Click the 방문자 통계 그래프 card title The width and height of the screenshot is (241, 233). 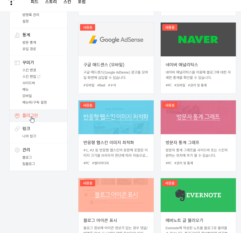coord(182,142)
